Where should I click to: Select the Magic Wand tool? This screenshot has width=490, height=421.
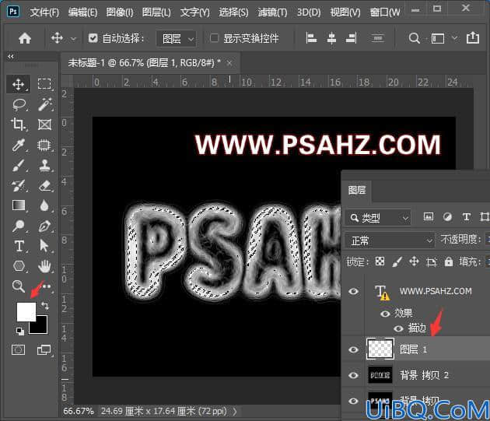coord(44,104)
